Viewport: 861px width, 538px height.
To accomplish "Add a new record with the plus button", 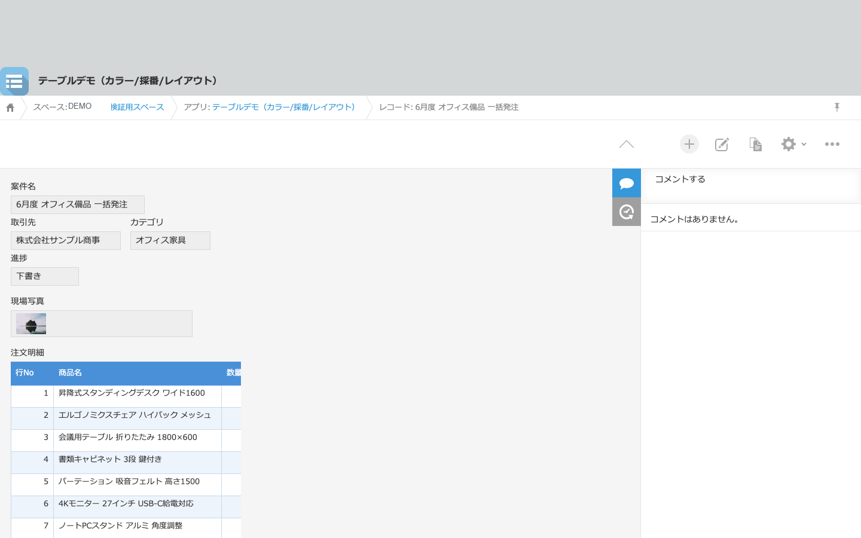I will pos(689,144).
